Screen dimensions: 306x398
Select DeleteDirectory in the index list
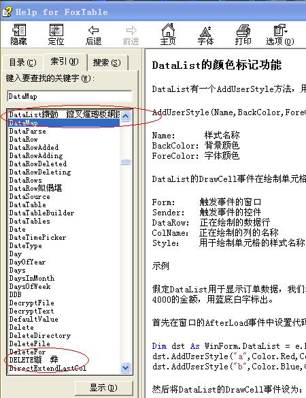pos(39,335)
